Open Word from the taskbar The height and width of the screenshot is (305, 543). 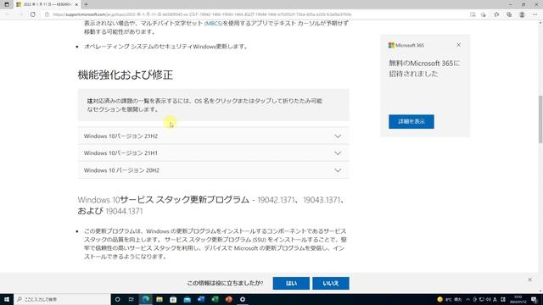click(201, 299)
